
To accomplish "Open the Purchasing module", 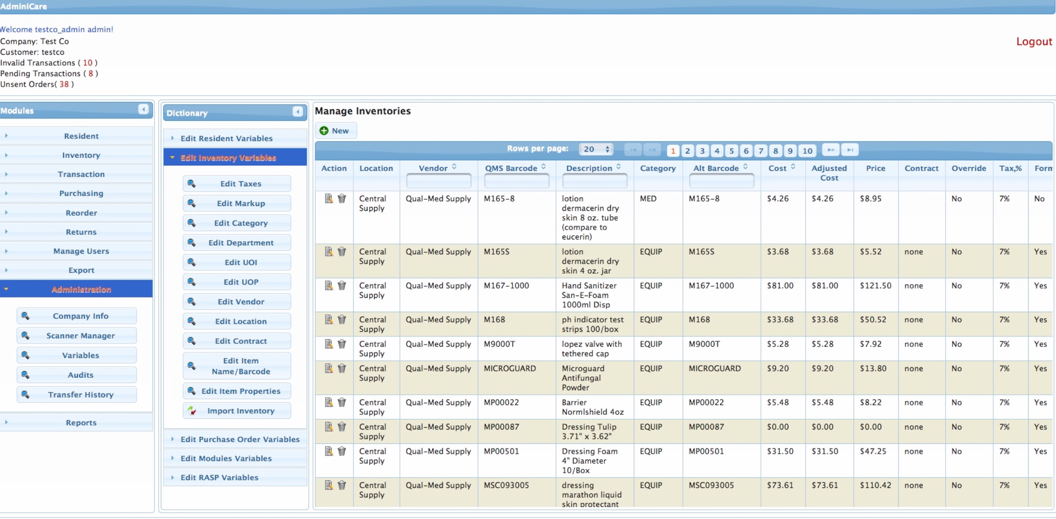I will [x=81, y=193].
